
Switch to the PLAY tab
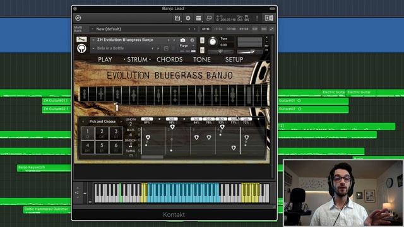pyautogui.click(x=105, y=60)
